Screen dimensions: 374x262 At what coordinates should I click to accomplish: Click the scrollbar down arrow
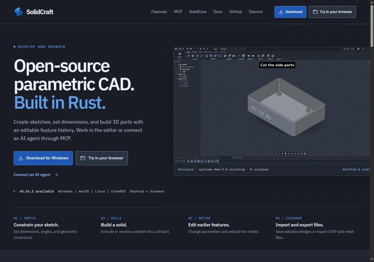pos(372,259)
